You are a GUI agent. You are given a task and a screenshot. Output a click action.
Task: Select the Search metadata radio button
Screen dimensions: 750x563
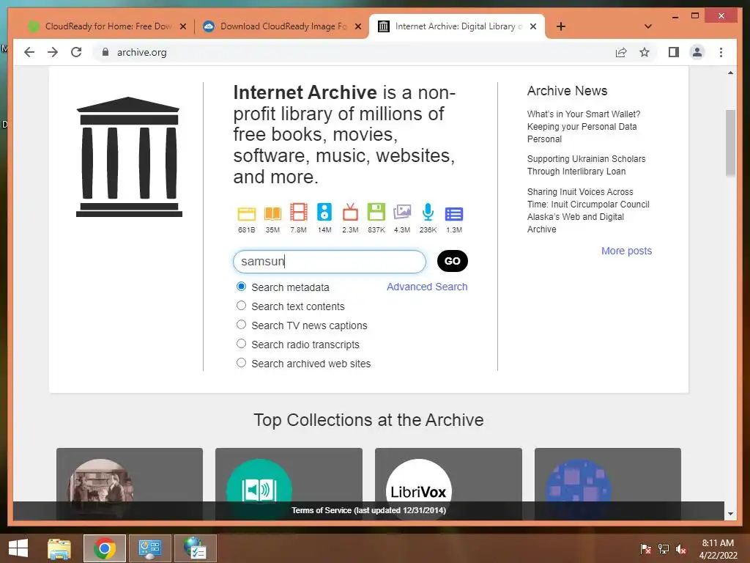click(x=242, y=287)
